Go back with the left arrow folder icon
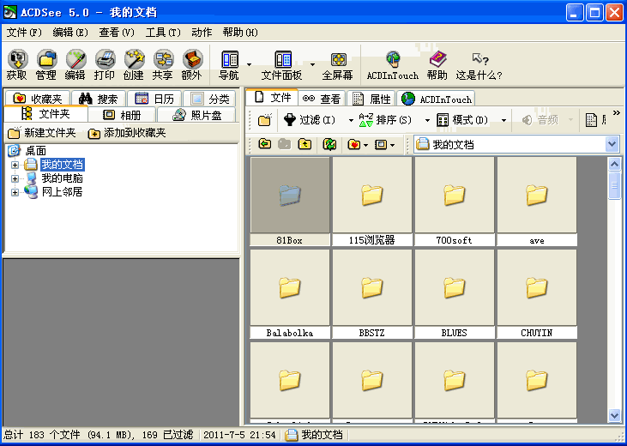This screenshot has height=446, width=627. 265,144
